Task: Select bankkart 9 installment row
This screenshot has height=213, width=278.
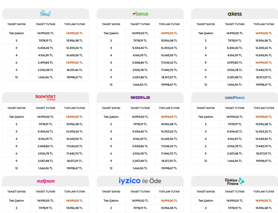Action: 46,161
